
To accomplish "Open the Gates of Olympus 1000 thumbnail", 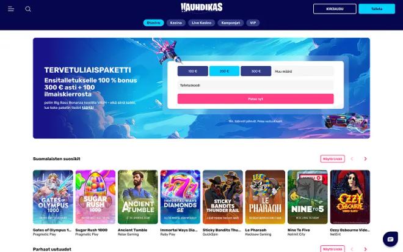I will point(53,197).
